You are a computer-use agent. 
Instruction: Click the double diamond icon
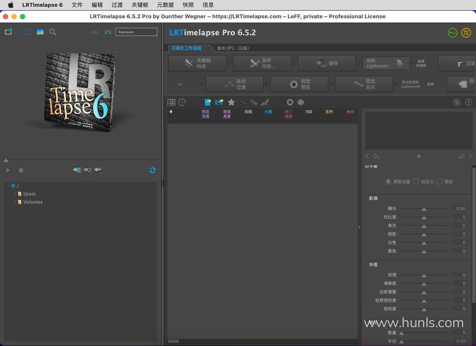pos(301,102)
